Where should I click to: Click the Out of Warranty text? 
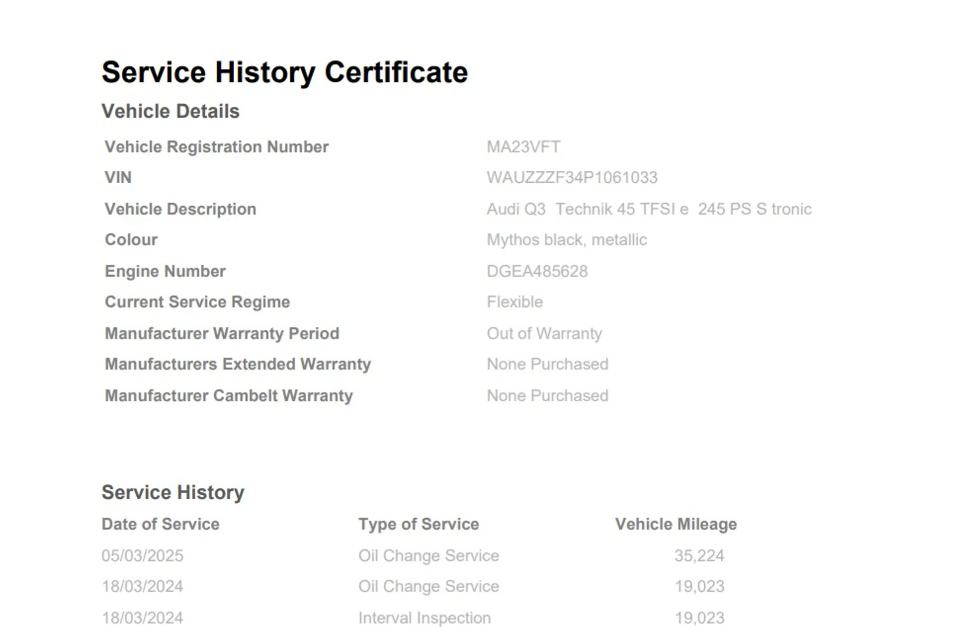point(544,333)
